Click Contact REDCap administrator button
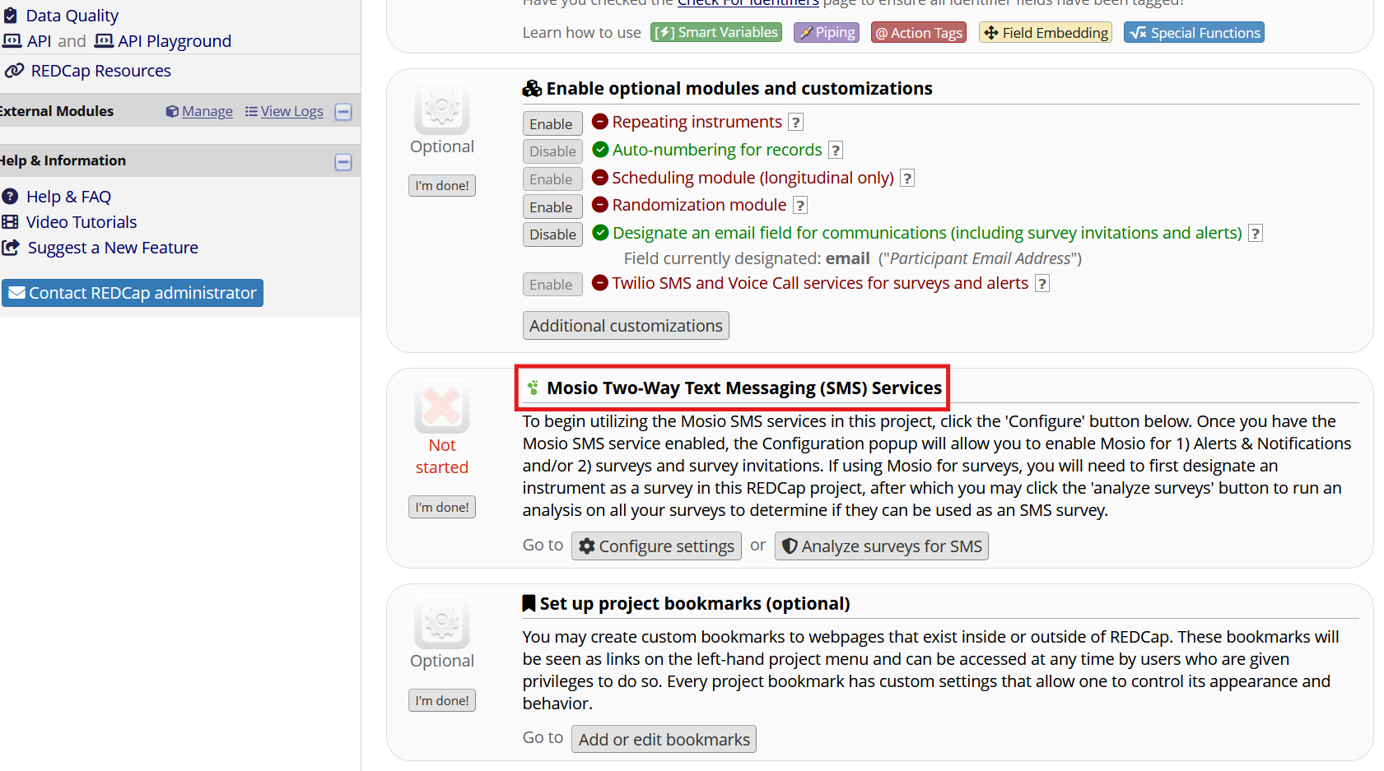The image size is (1384, 771). pos(133,293)
